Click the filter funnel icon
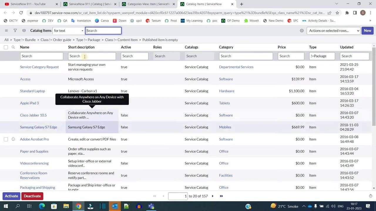This screenshot has height=211, width=376. (x=15, y=30)
